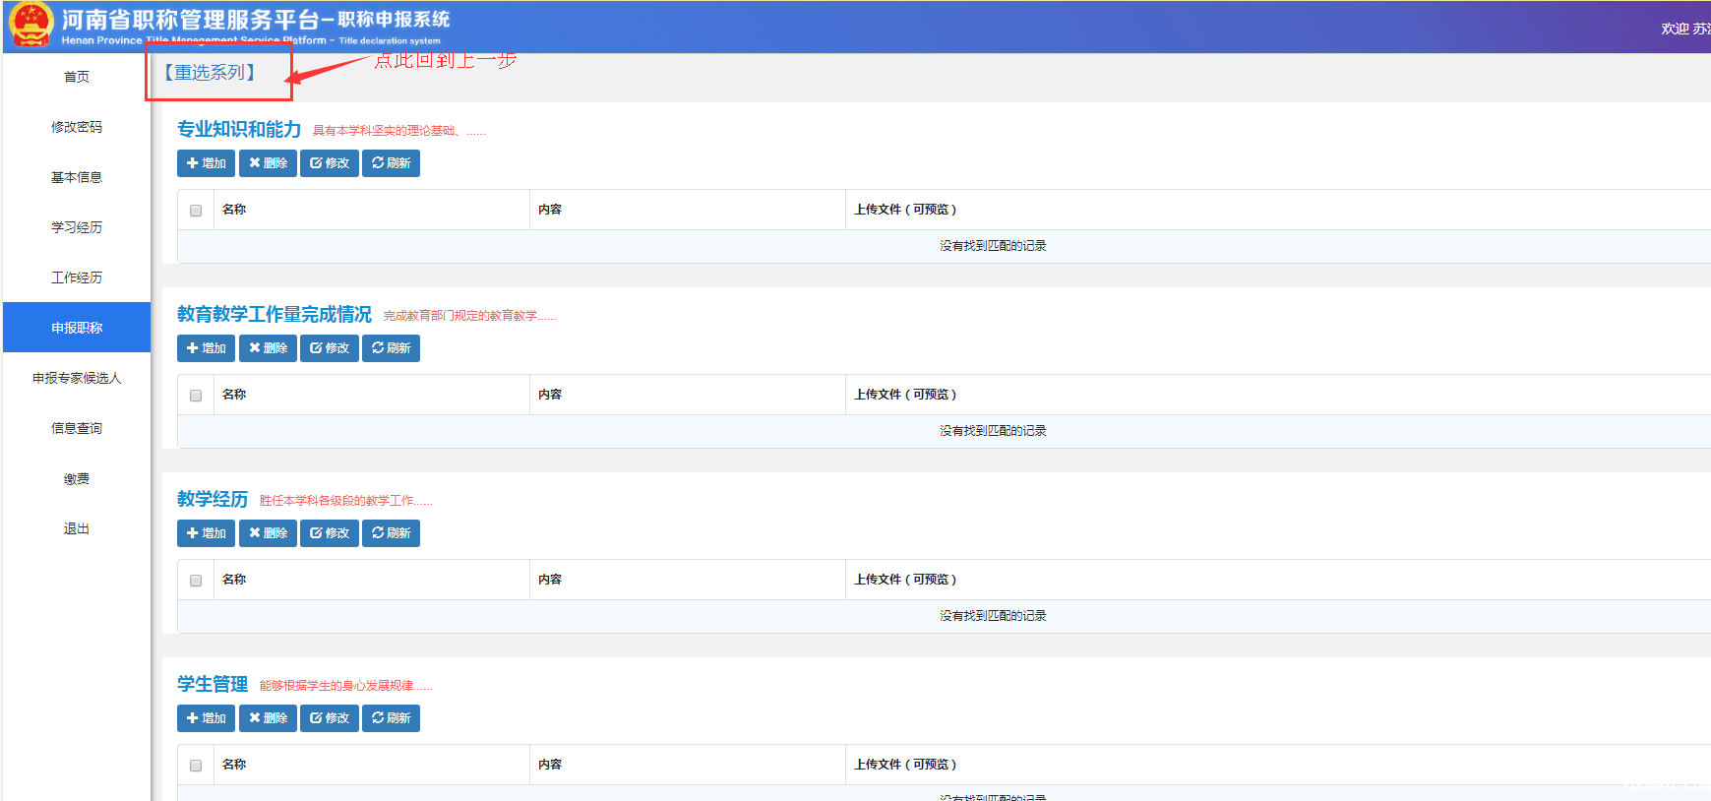Delete selected 学生管理 record
The height and width of the screenshot is (801, 1711).
pos(268,718)
